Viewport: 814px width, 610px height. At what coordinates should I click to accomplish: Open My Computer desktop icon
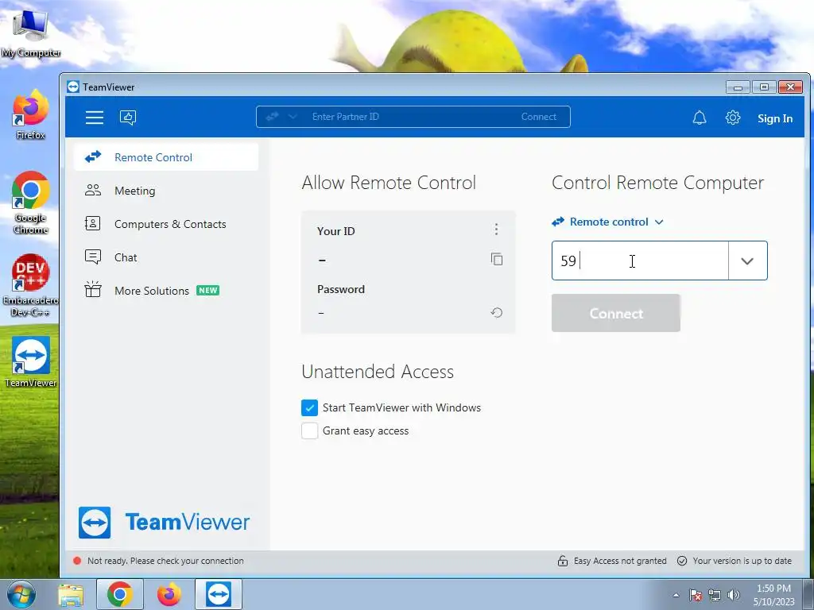tap(31, 32)
